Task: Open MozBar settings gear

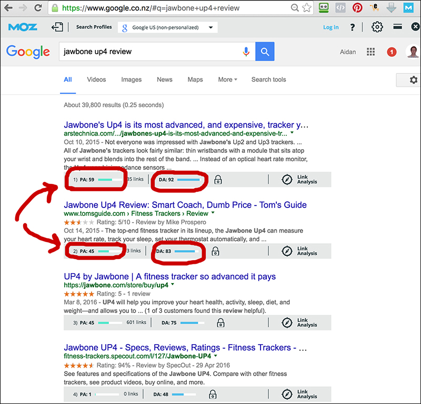Action: tap(377, 27)
